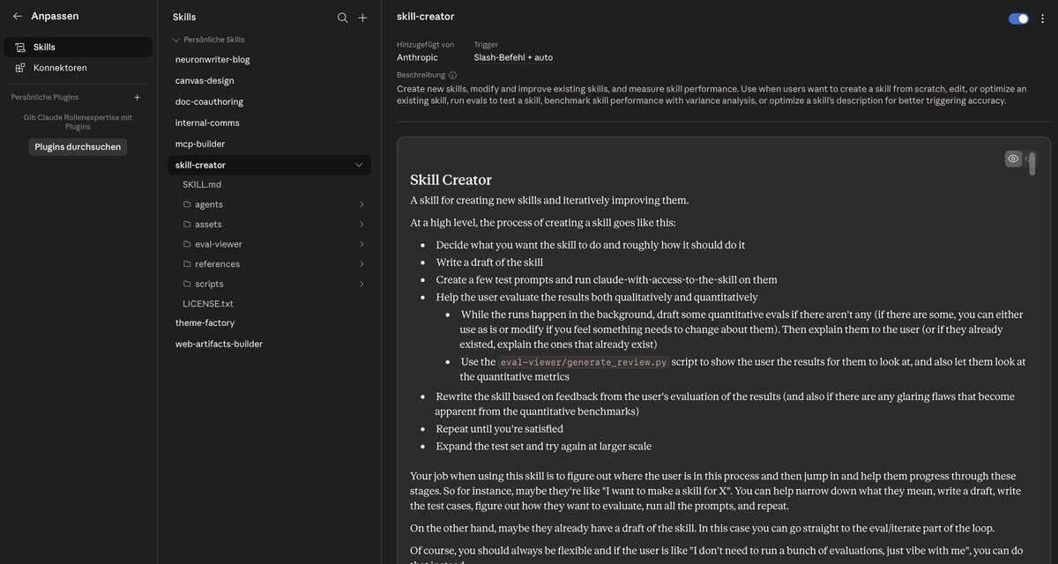Click the Konnektoren icon in sidebar

[x=20, y=68]
